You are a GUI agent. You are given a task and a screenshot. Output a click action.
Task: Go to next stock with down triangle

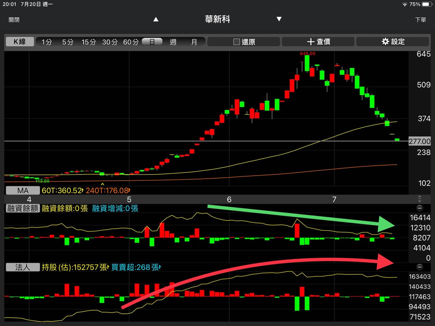pos(279,19)
